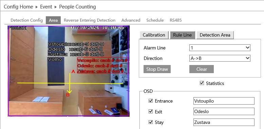Uncheck the Entrance OSD checkbox
This screenshot has height=129, width=264.
pos(151,101)
